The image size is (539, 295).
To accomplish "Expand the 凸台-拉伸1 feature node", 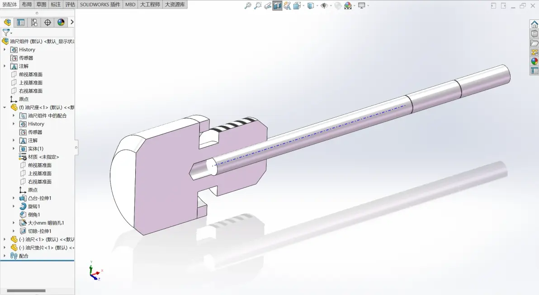I will coord(14,198).
